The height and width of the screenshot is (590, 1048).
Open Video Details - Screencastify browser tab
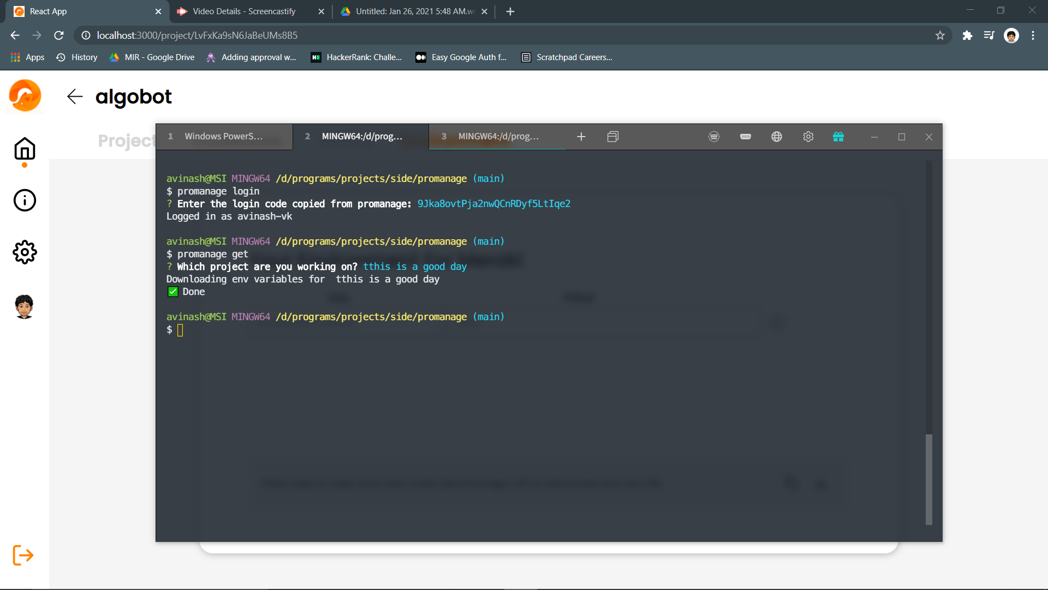[244, 11]
